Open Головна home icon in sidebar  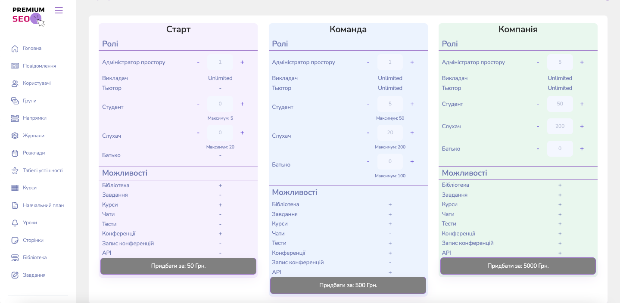[x=15, y=49]
